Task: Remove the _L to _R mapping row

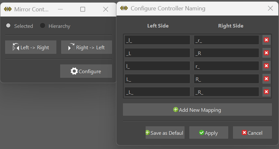Action: point(266,53)
